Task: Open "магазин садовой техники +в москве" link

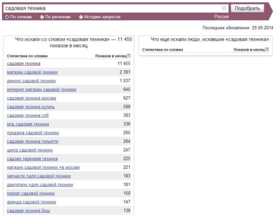Action: click(x=43, y=167)
